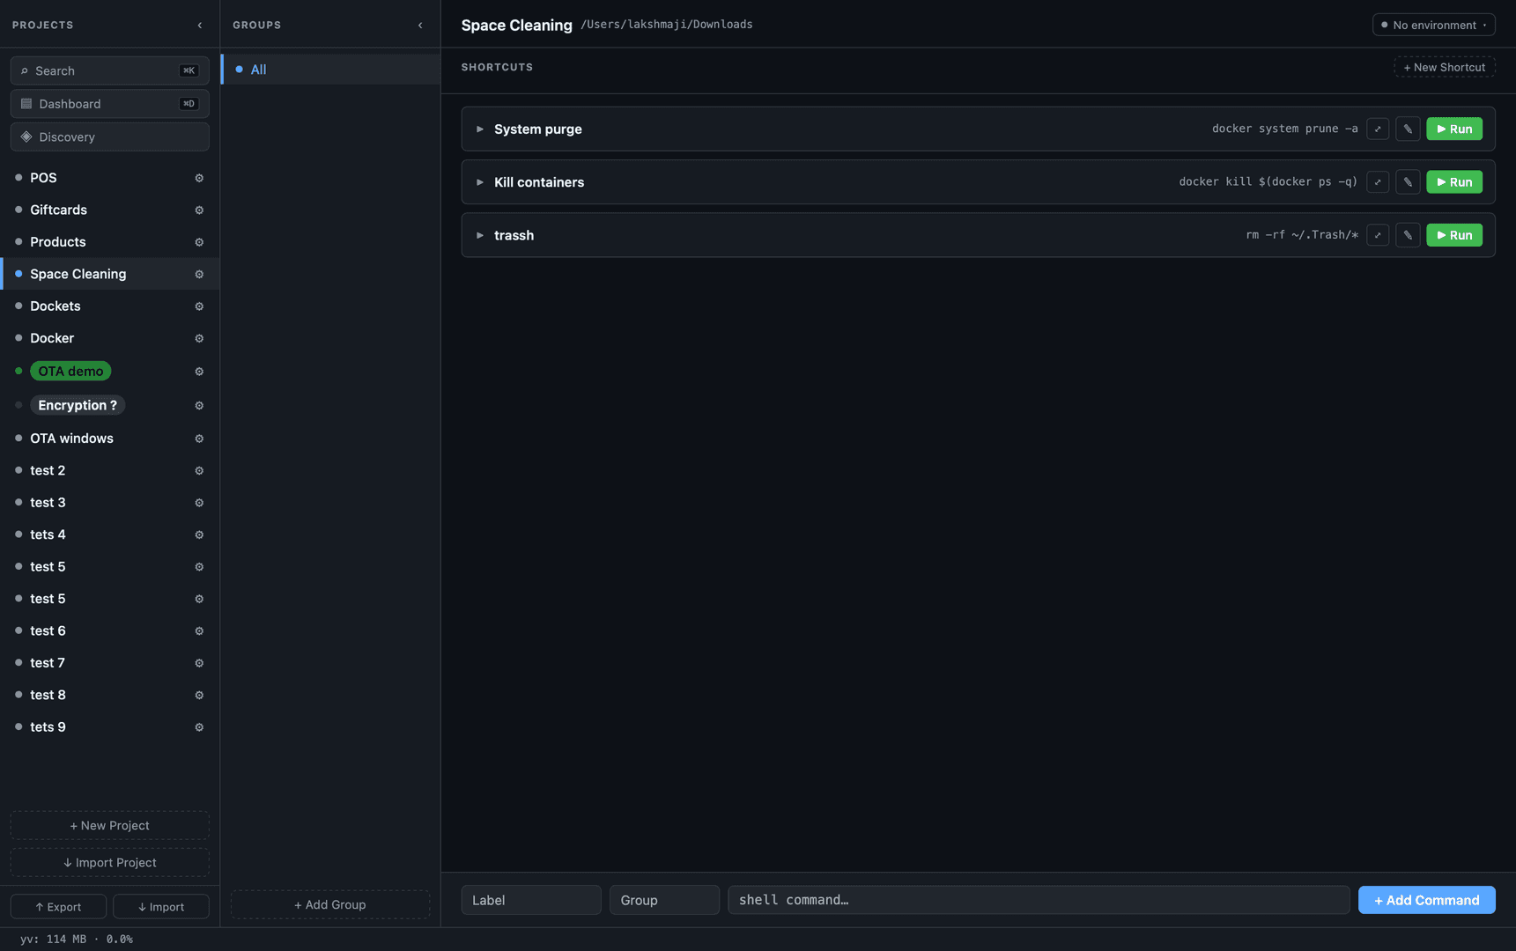Expand the Kill containers shortcut details

tap(480, 182)
